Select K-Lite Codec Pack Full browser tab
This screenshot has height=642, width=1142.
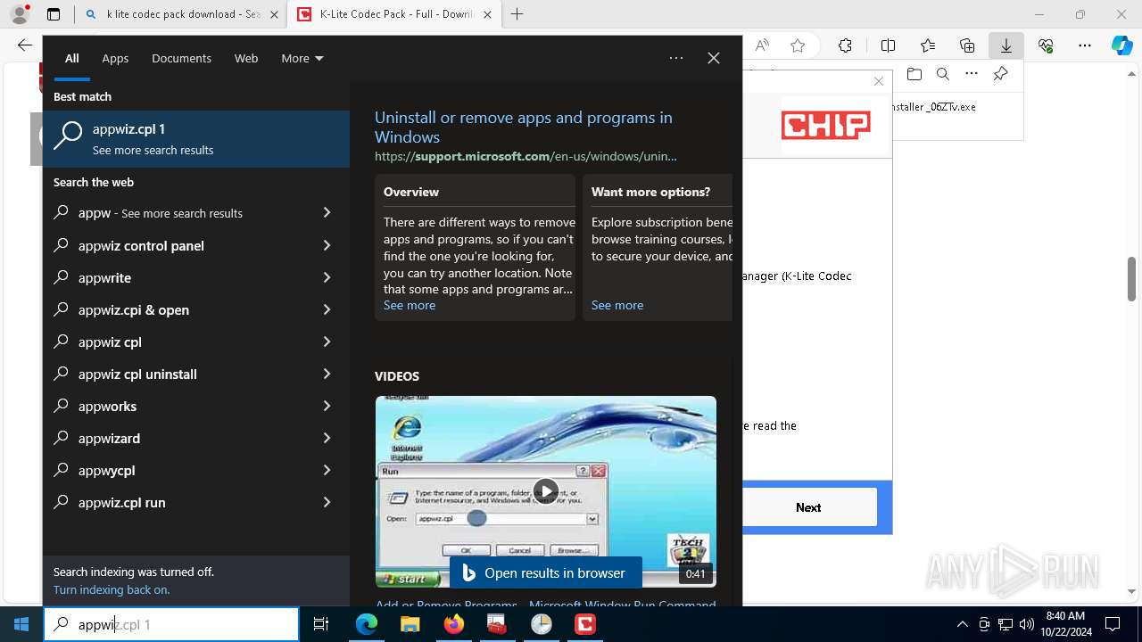coord(395,14)
